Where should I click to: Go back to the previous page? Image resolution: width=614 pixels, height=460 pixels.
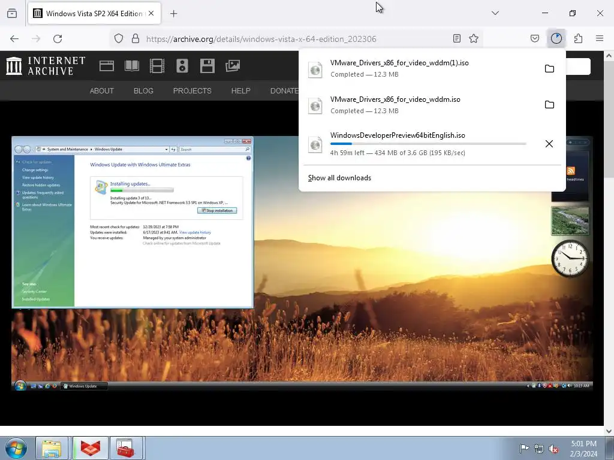14,39
